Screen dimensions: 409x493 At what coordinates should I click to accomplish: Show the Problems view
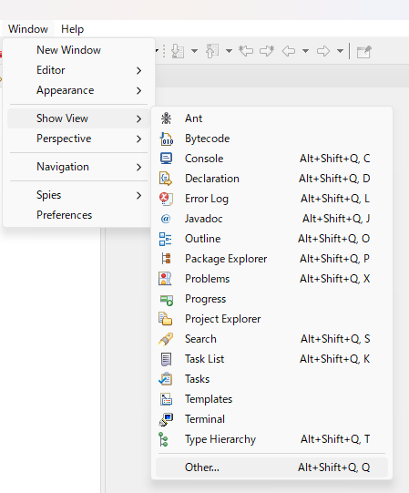click(x=271, y=279)
